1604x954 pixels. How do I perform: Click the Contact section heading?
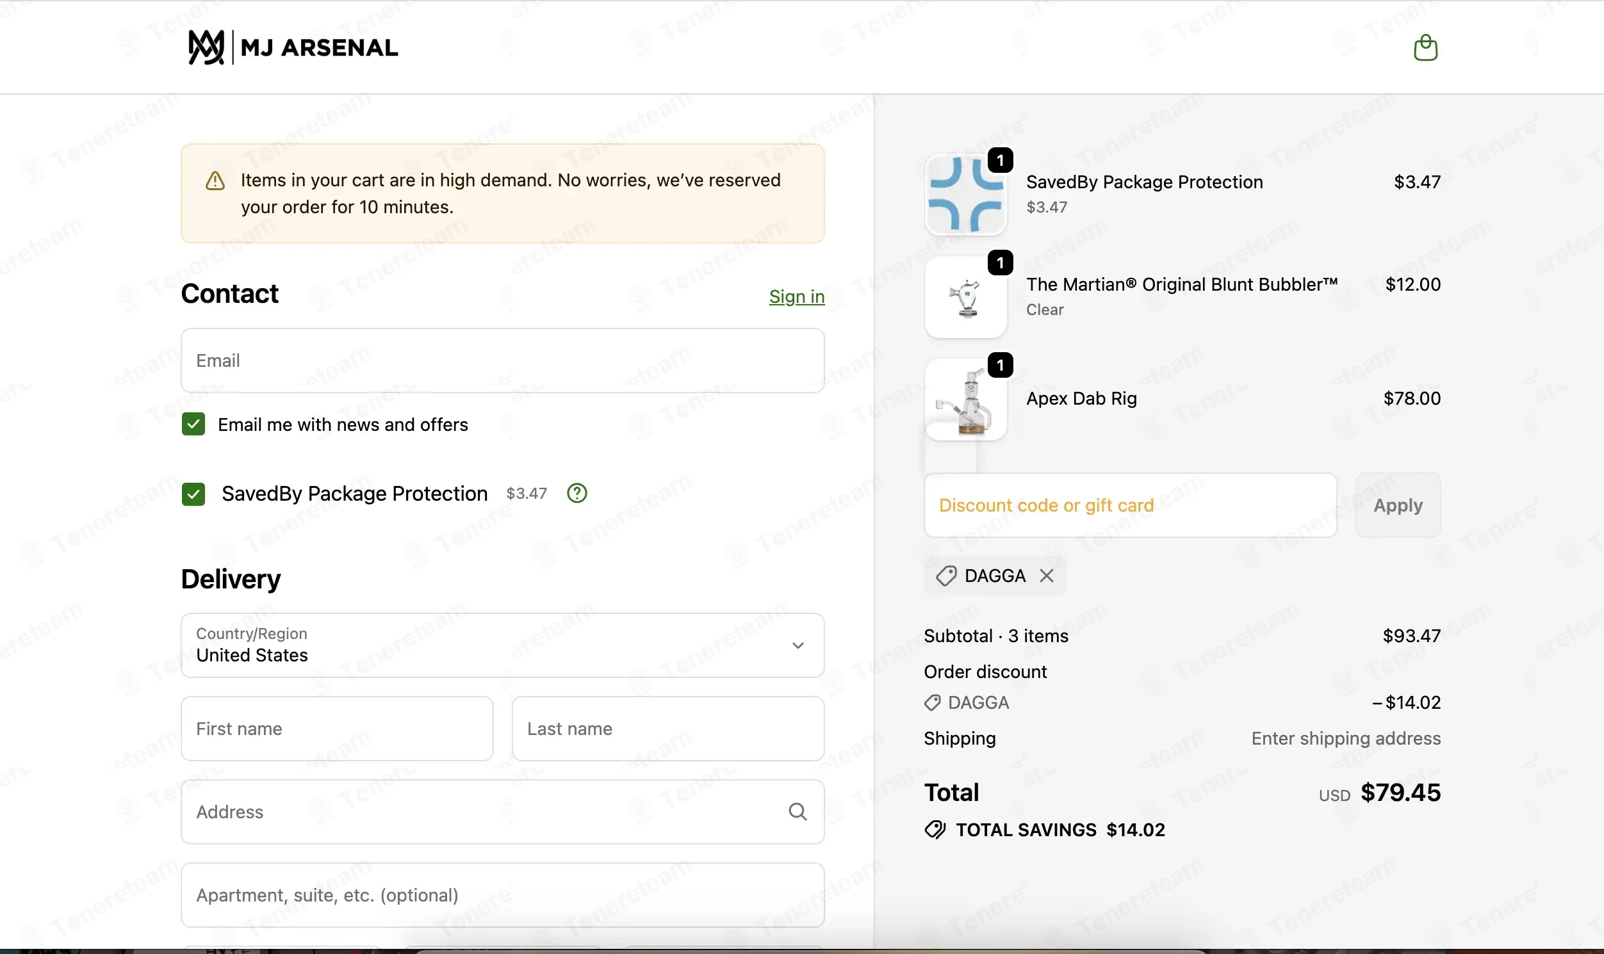(229, 294)
